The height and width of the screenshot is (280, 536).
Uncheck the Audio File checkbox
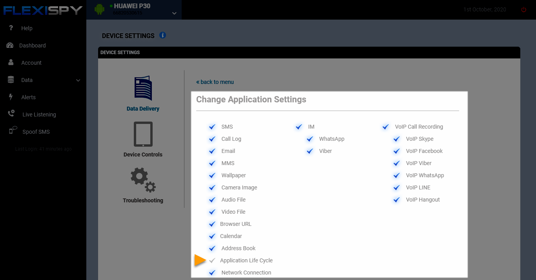tap(212, 200)
